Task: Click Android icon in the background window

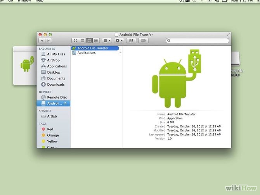Action: point(27,64)
